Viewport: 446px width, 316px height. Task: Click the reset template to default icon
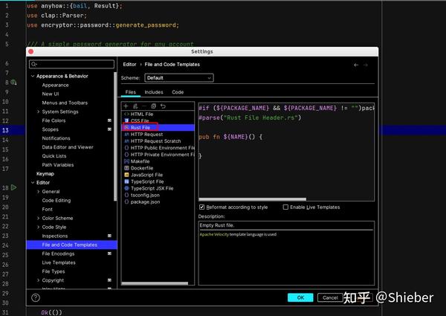pos(163,106)
